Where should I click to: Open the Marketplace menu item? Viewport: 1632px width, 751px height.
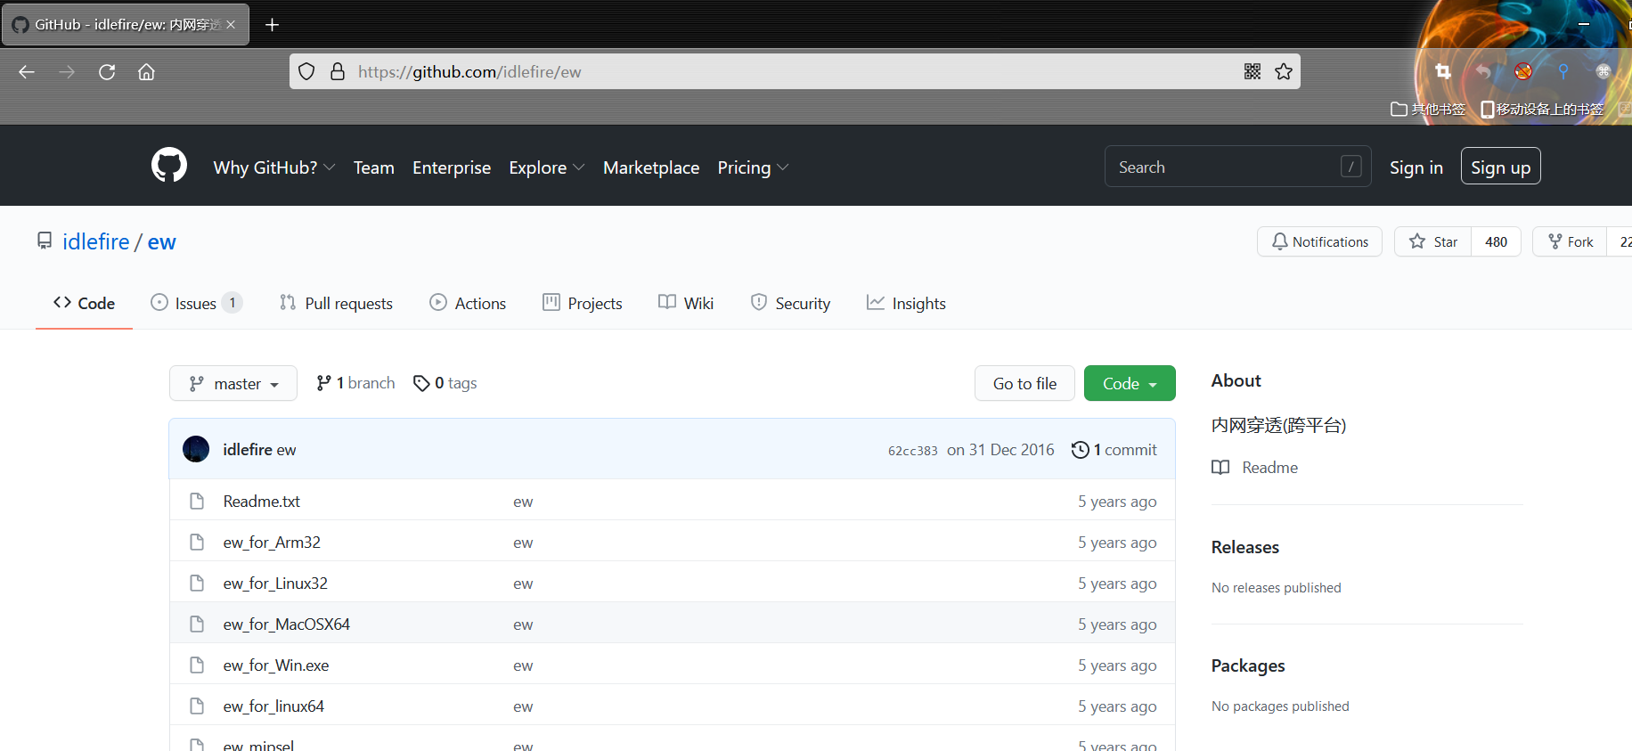[651, 167]
